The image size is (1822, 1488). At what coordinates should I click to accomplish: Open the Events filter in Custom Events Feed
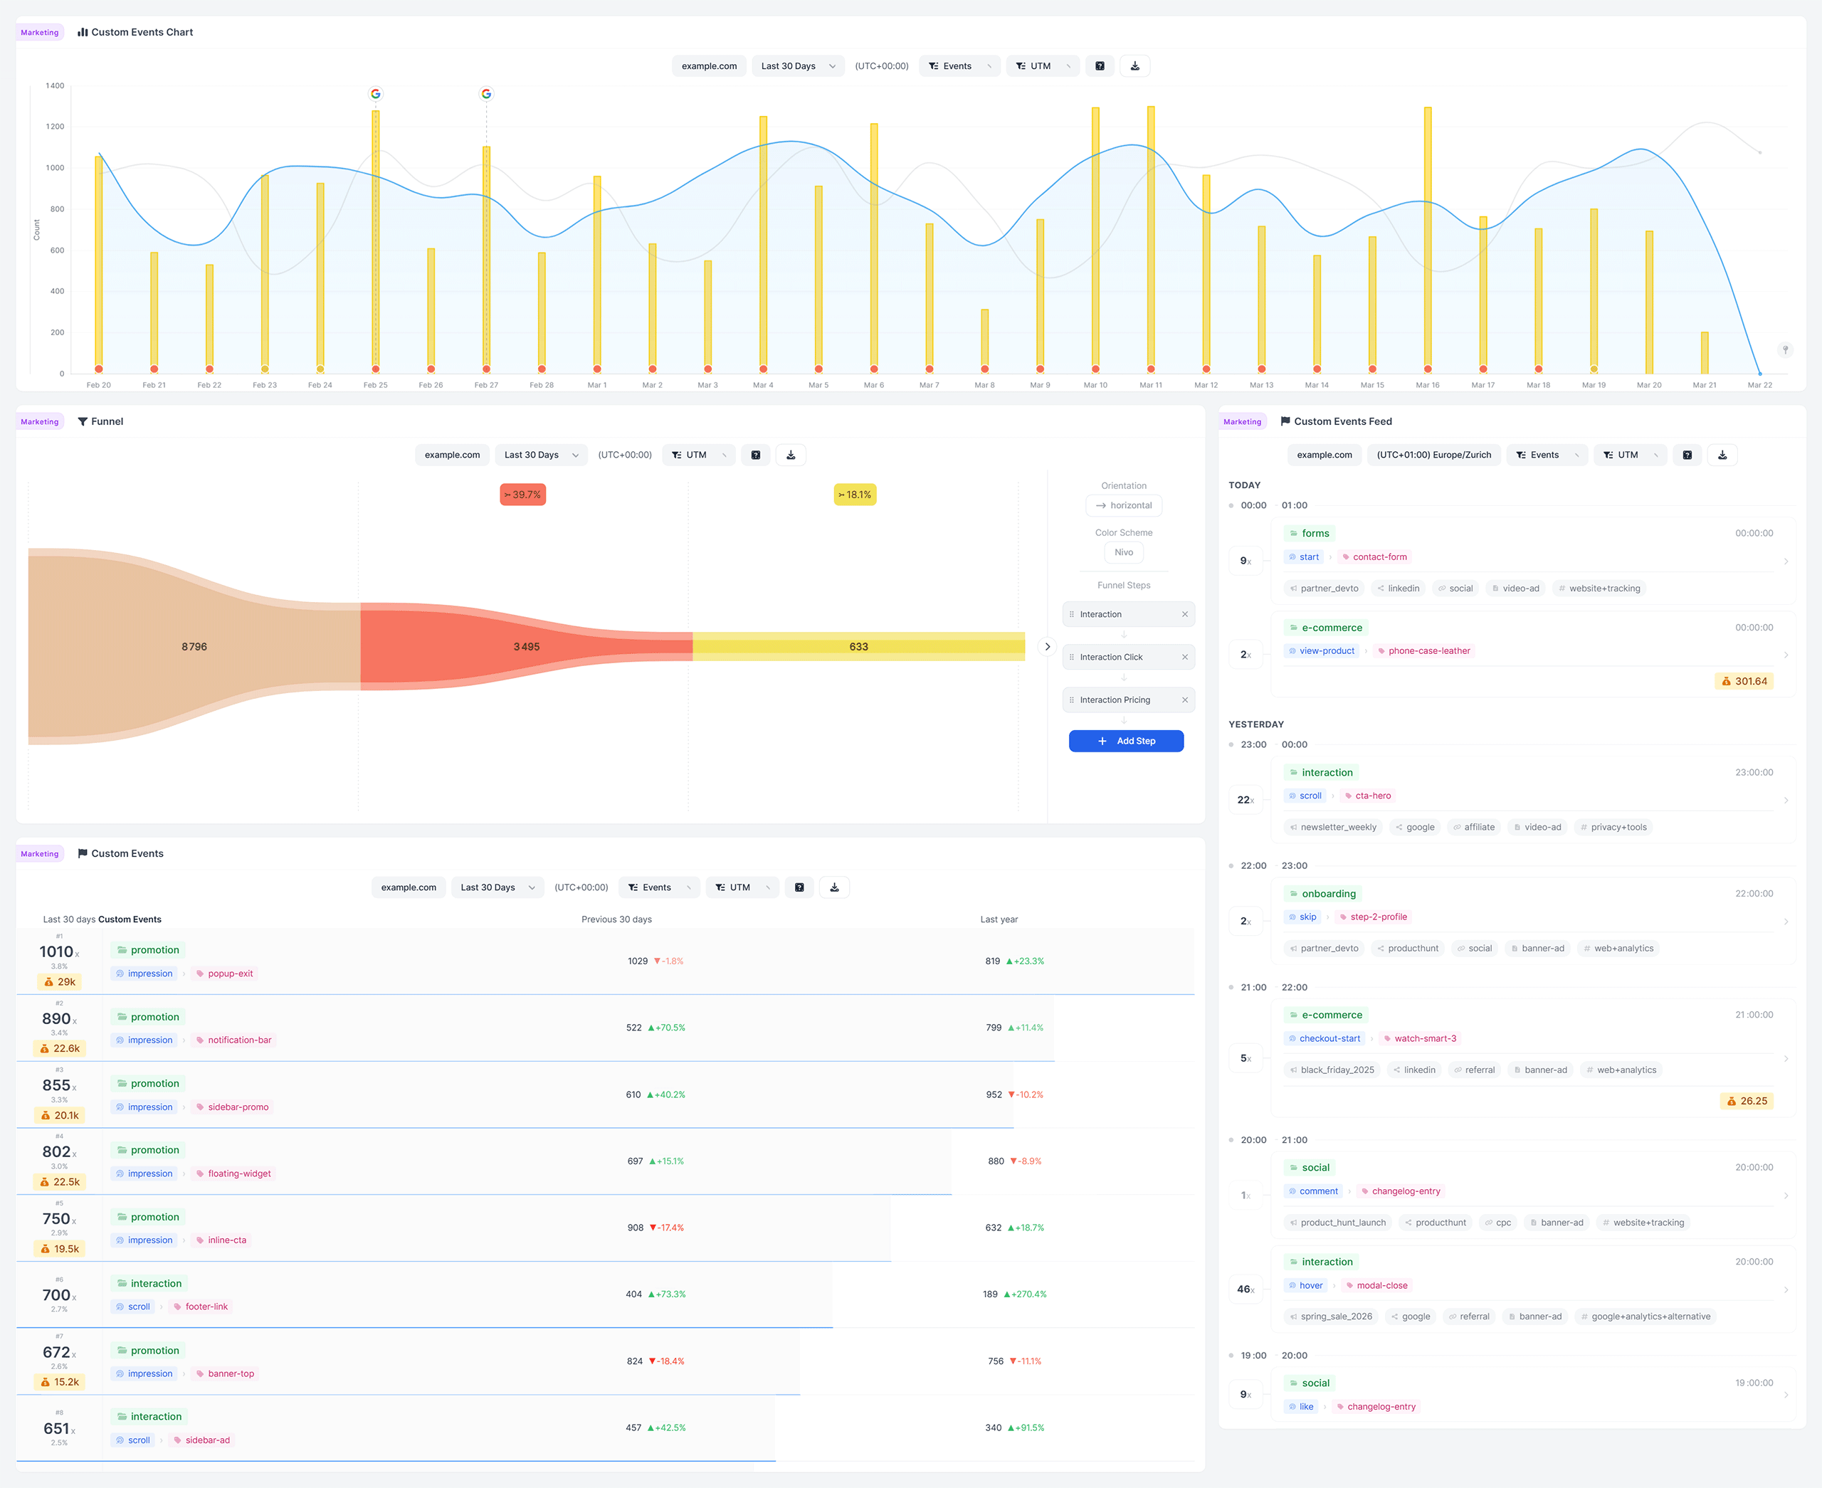point(1547,455)
